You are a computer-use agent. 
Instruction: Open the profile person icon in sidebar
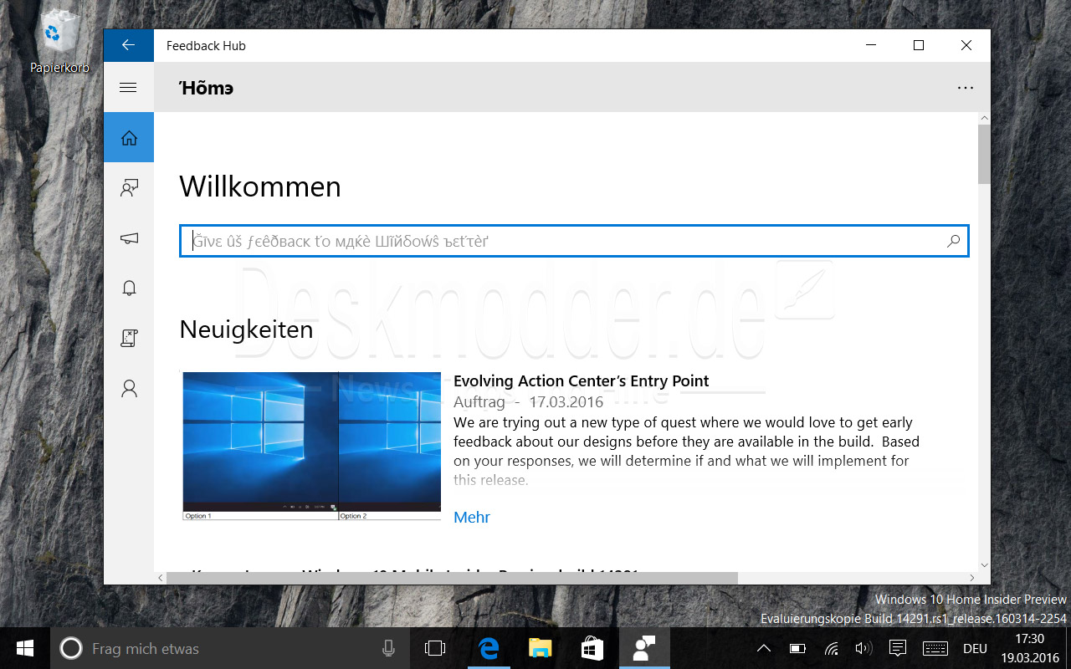pos(128,388)
